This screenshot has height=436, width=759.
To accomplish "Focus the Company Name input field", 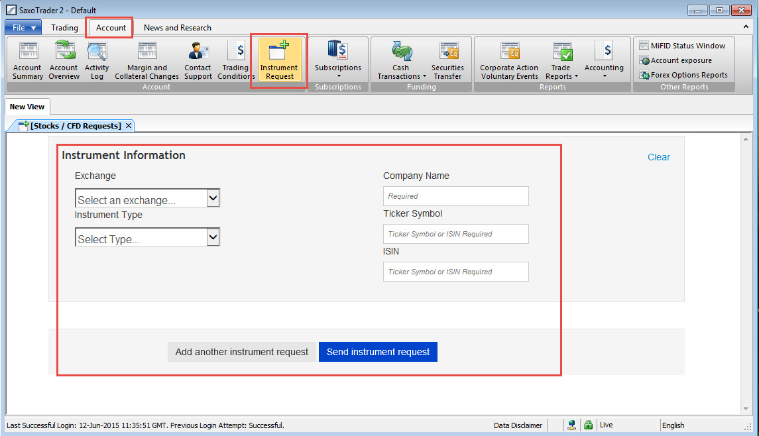I will [456, 196].
